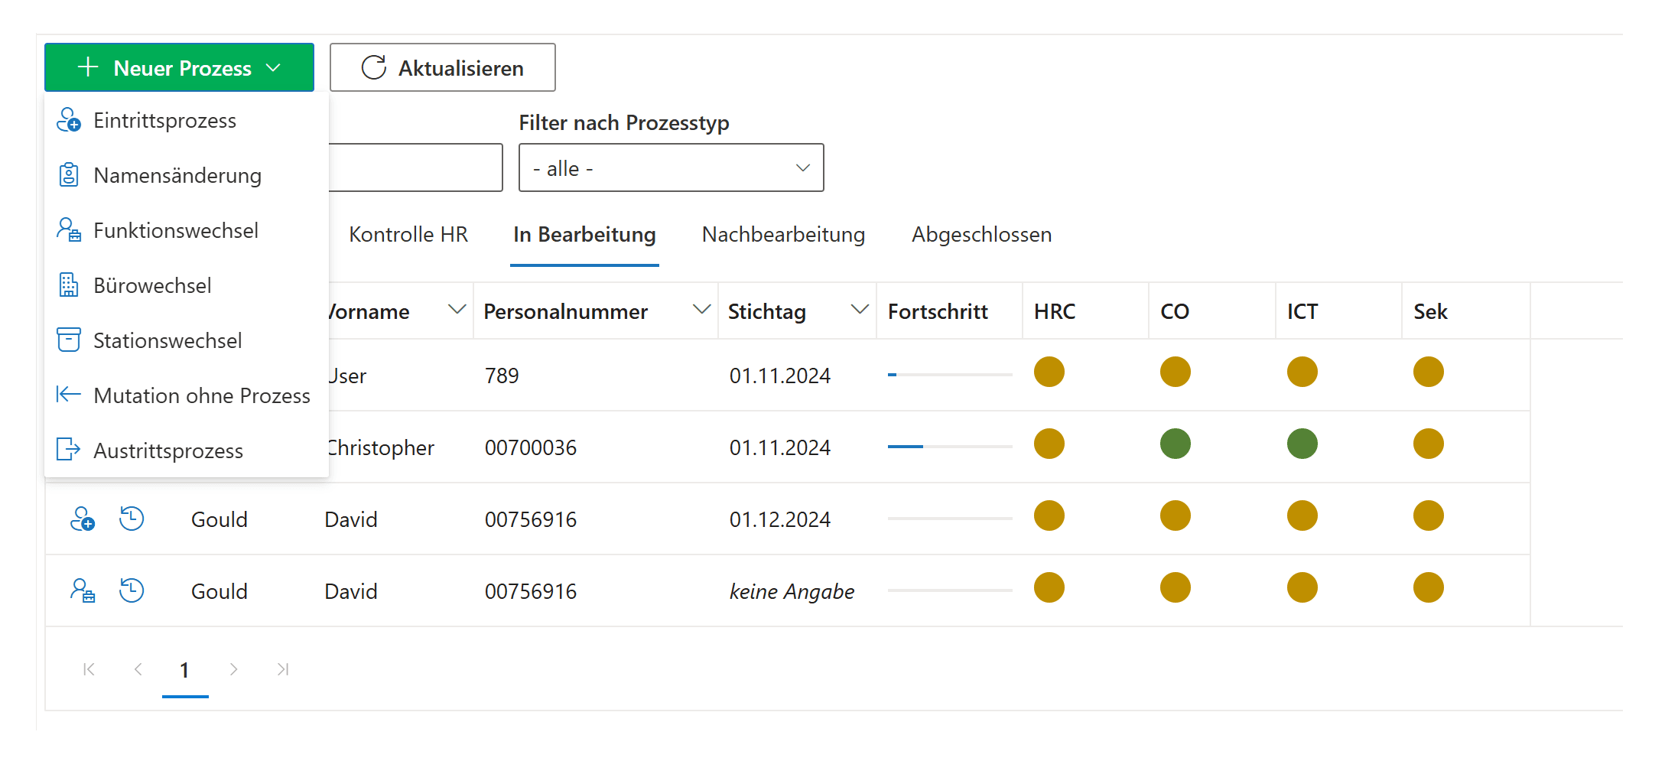Switch to the Abgeschlossen tab

pyautogui.click(x=981, y=235)
